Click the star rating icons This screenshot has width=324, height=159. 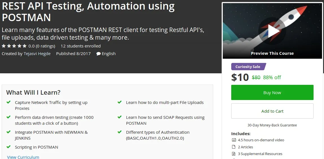(x=14, y=46)
